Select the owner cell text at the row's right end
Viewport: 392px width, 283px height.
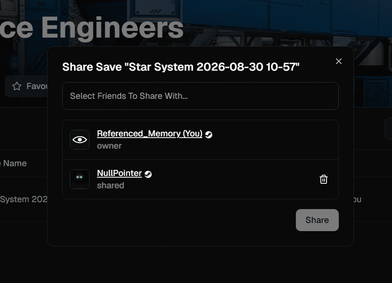point(358,199)
